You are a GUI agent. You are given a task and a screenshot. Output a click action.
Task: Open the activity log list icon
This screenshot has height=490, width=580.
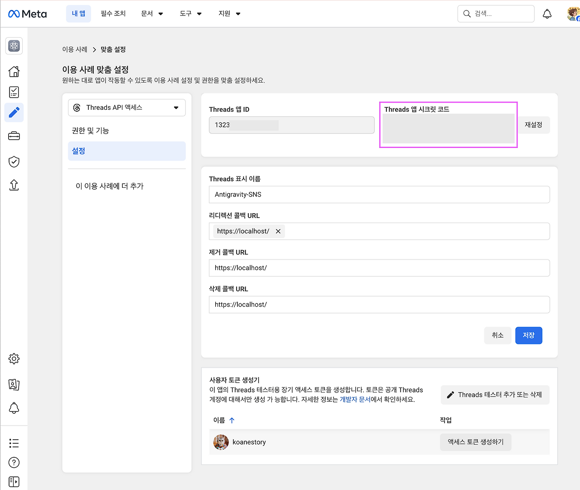coord(14,443)
